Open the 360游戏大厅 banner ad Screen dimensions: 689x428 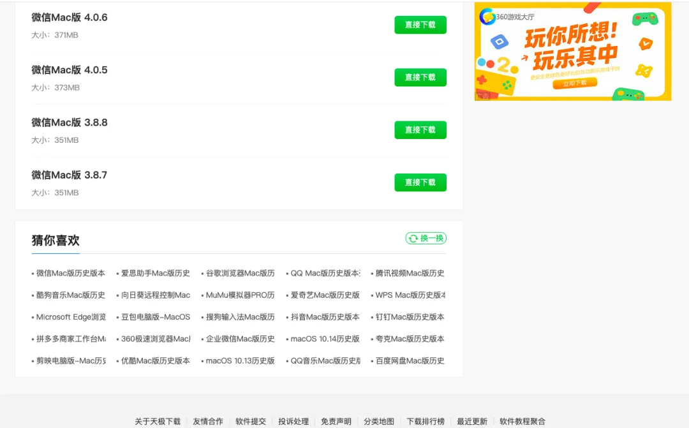(x=572, y=52)
